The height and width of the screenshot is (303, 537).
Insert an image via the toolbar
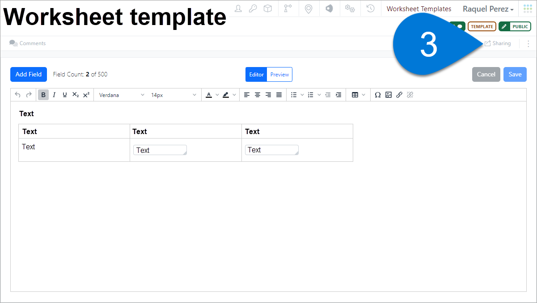pyautogui.click(x=389, y=95)
